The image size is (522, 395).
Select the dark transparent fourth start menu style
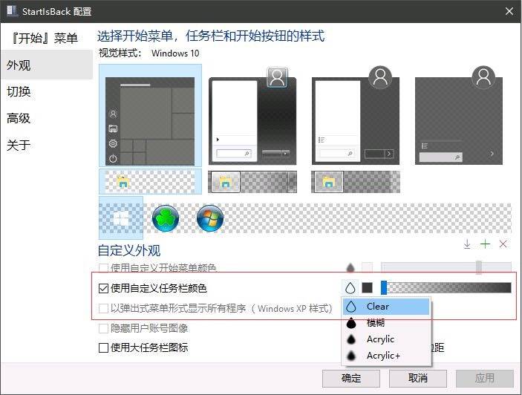click(x=459, y=116)
